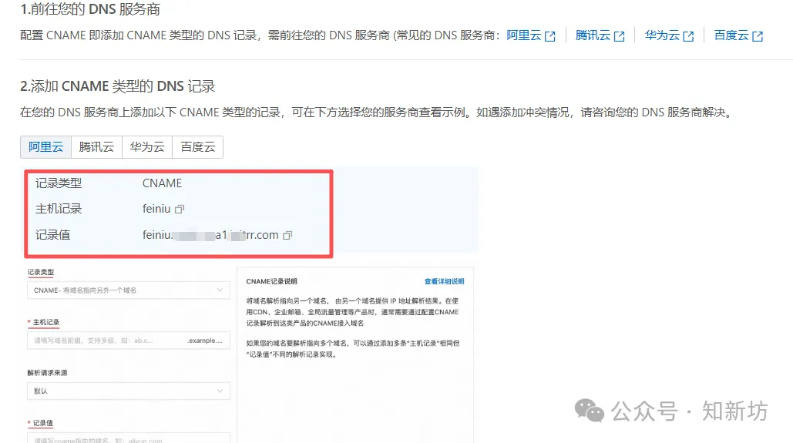Screen dimensions: 793x443
Task: Click external-link icon next to 阿里云
Action: tap(549, 36)
